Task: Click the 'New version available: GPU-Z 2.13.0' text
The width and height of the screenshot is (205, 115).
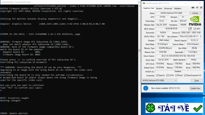Action: tap(165, 88)
